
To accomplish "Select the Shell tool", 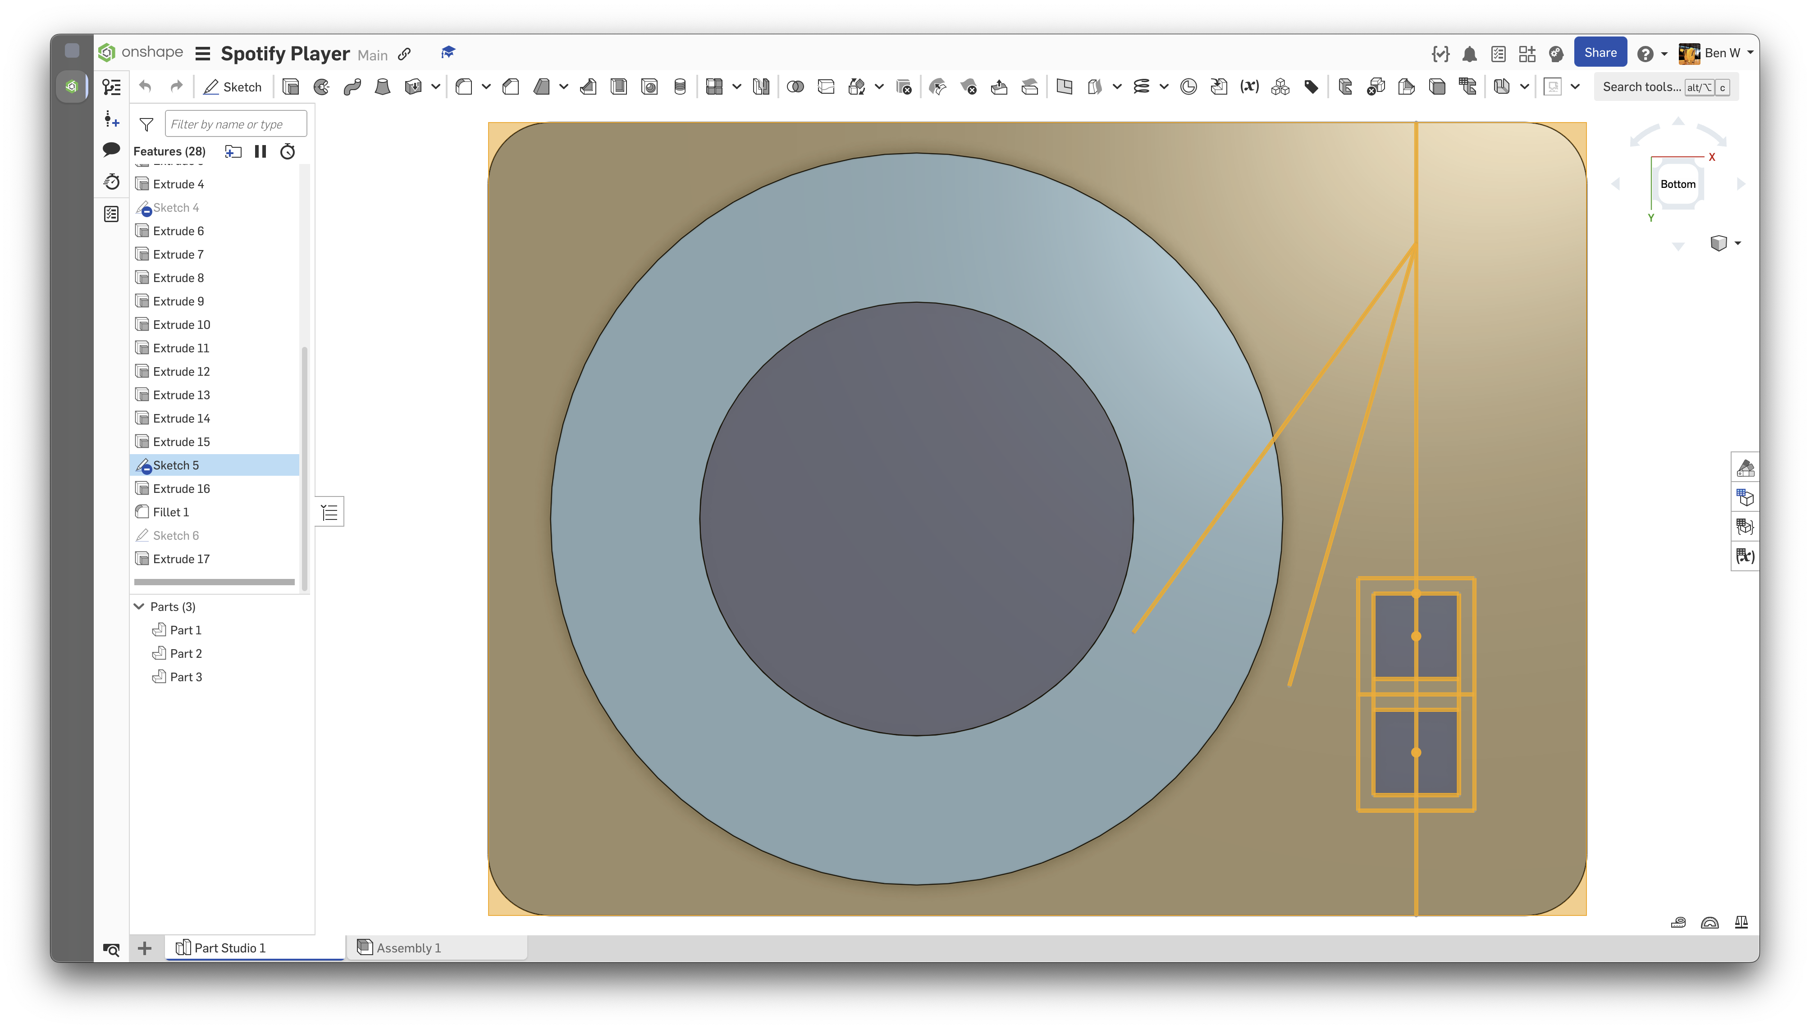I will click(619, 87).
